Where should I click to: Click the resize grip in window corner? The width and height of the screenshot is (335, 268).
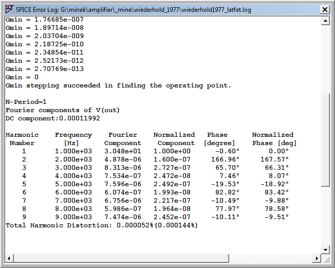326,259
